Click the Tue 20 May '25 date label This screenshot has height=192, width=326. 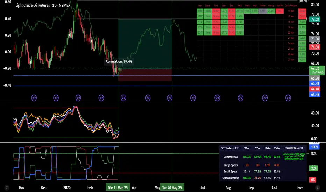pos(172,188)
